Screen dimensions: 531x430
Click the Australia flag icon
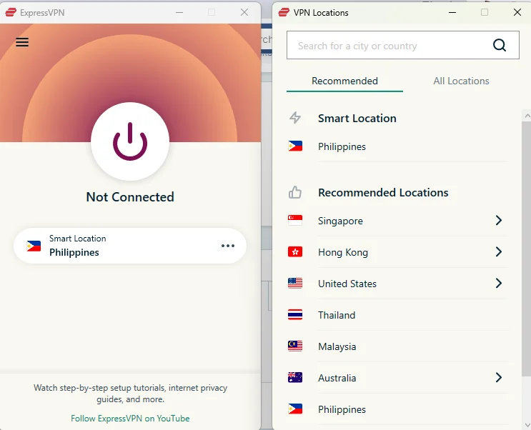295,378
